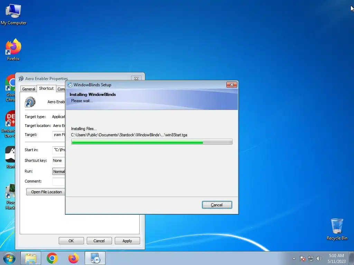Click the Aero Enabler Properties title bar icon
This screenshot has height=265, width=354.
(21, 78)
